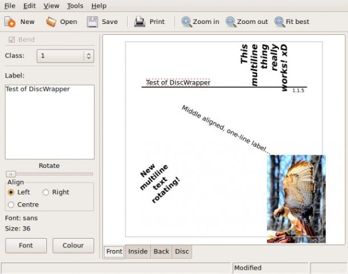Zoom out using the magnifier icon
Screen dimensions: 348x274
point(231,22)
